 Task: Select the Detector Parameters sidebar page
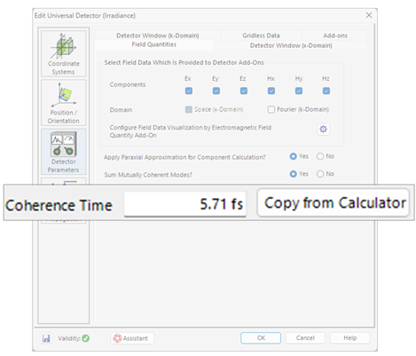point(64,152)
